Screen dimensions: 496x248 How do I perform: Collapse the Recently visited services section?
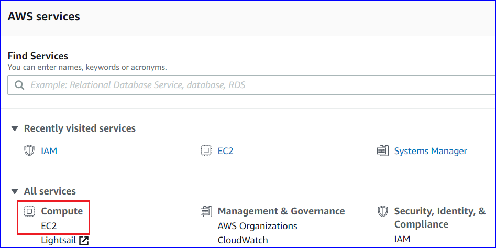(x=15, y=128)
